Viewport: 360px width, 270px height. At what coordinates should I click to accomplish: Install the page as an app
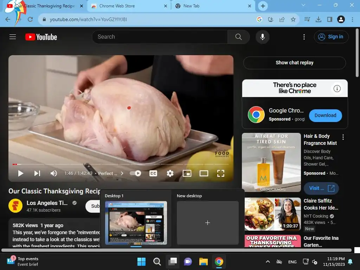[271, 19]
